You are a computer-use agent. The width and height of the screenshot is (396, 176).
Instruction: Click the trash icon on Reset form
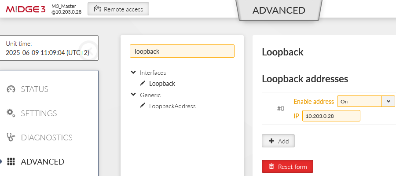(x=271, y=166)
